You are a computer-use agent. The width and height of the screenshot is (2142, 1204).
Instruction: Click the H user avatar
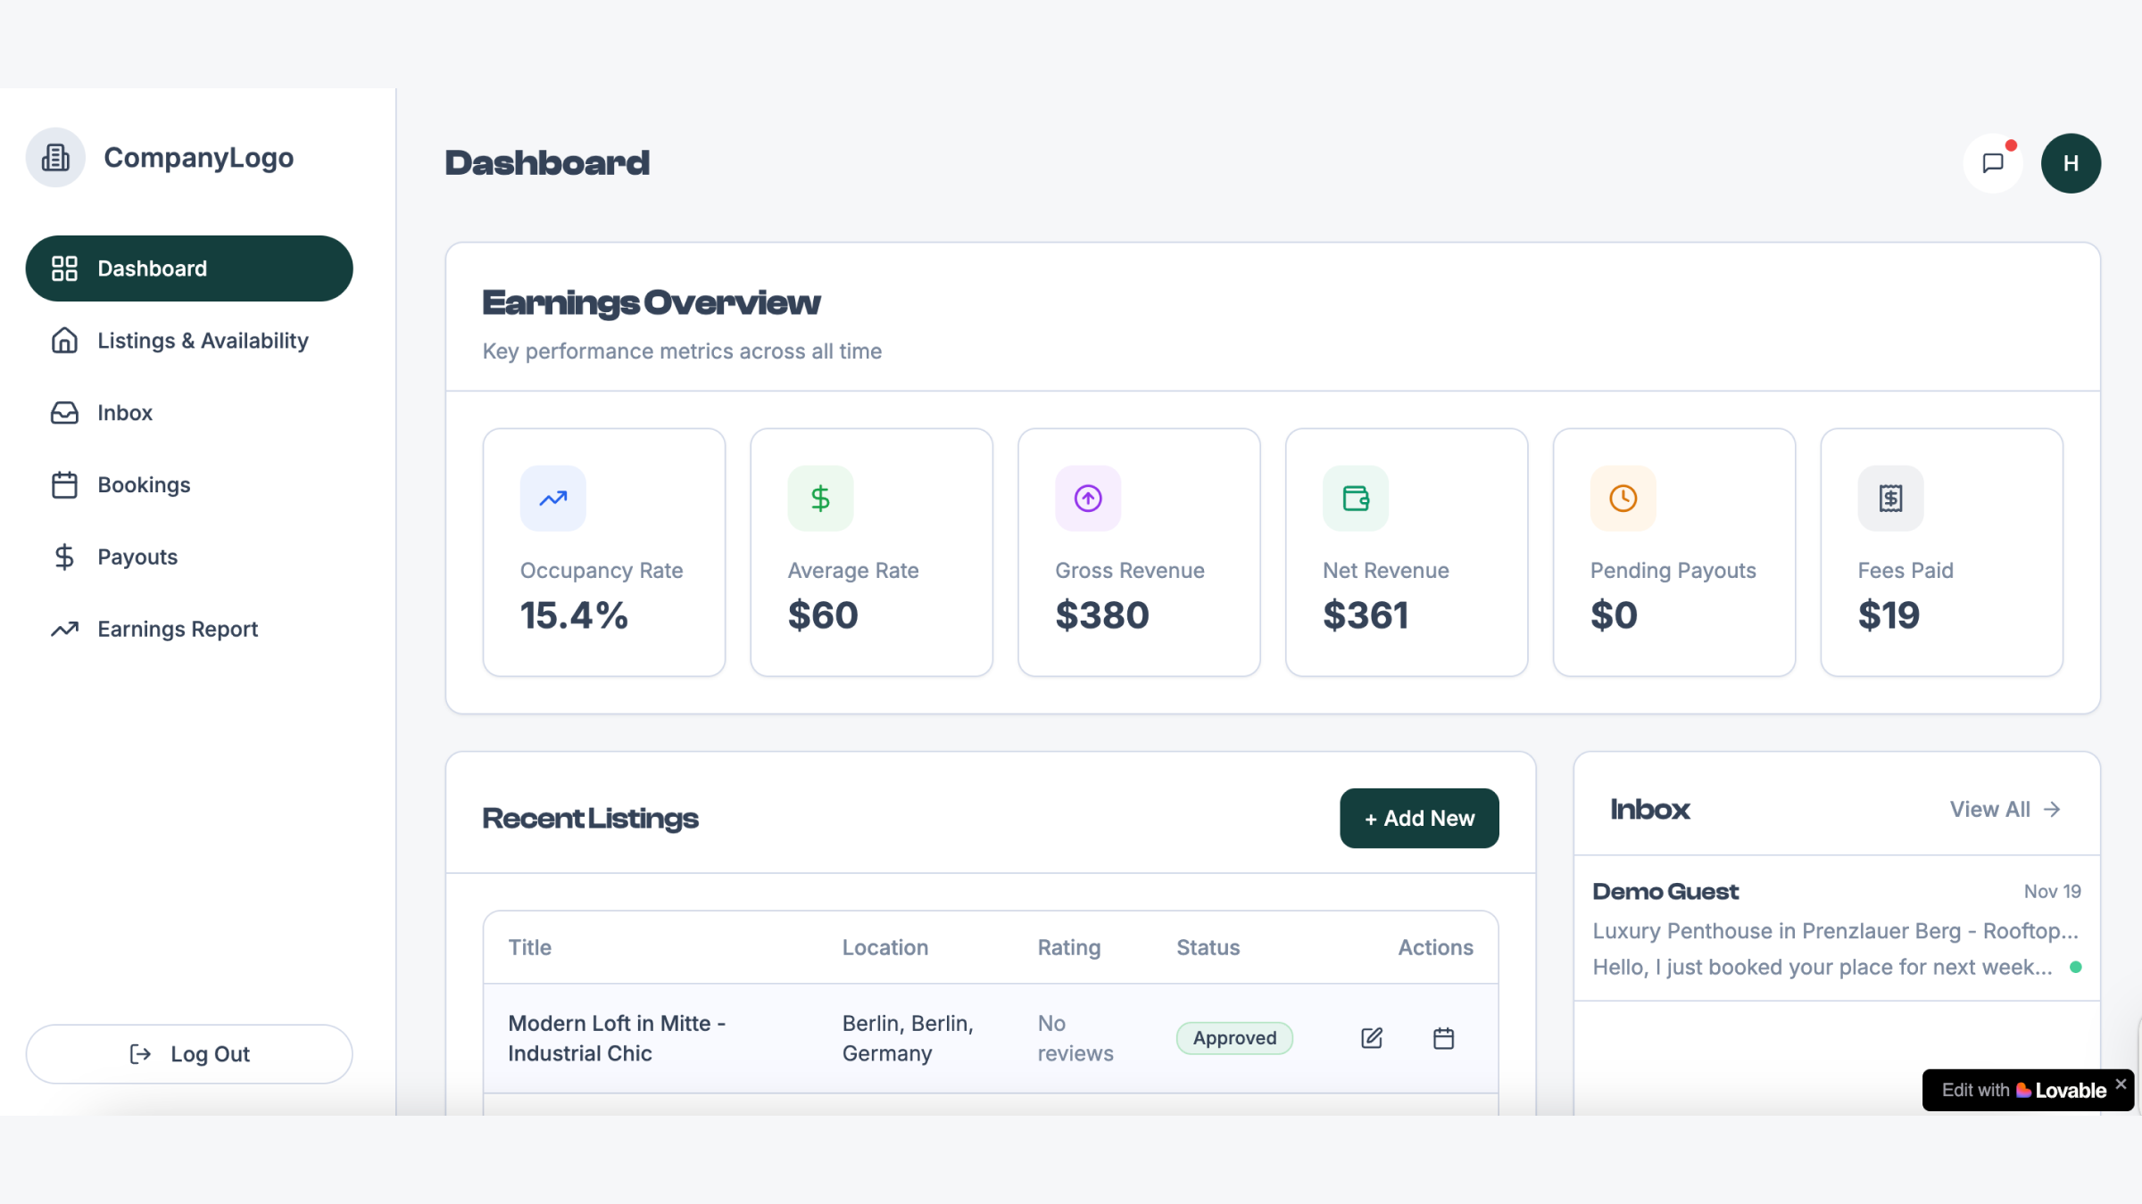2071,163
